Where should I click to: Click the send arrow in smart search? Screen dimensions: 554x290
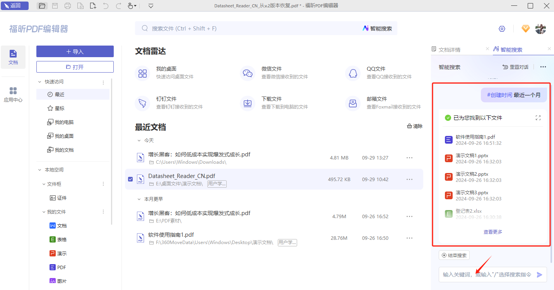click(x=539, y=275)
